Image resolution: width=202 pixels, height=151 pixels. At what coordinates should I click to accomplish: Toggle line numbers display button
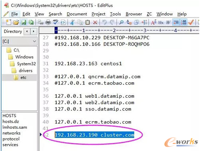[x=184, y=22]
